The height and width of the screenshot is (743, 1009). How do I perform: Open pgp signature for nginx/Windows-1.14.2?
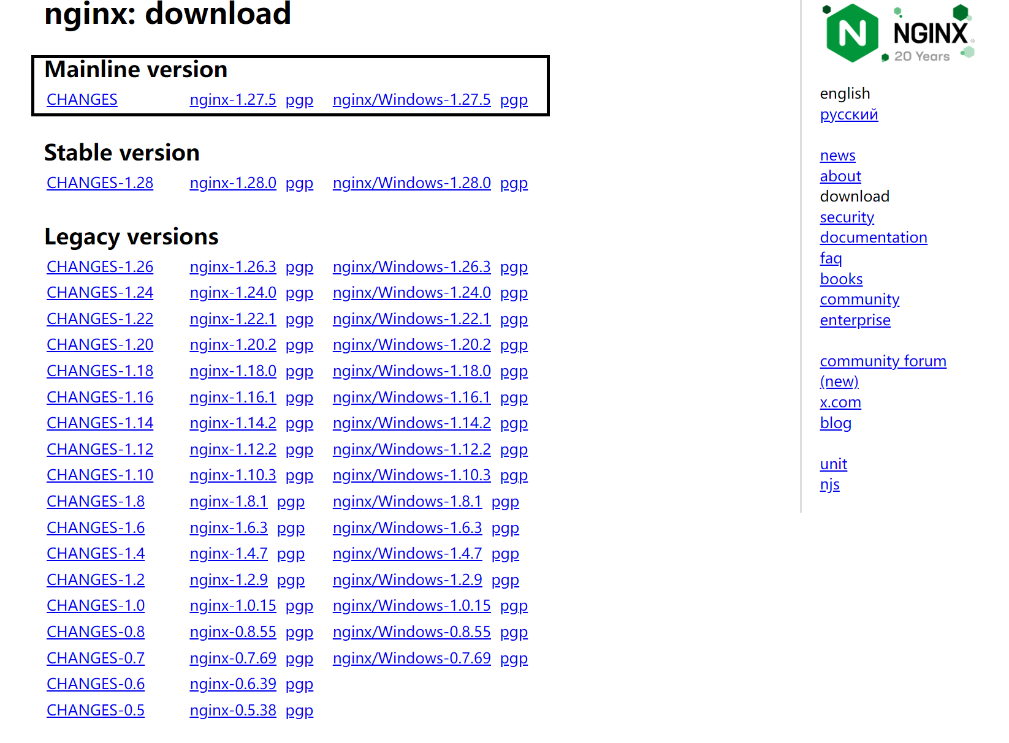pyautogui.click(x=514, y=423)
